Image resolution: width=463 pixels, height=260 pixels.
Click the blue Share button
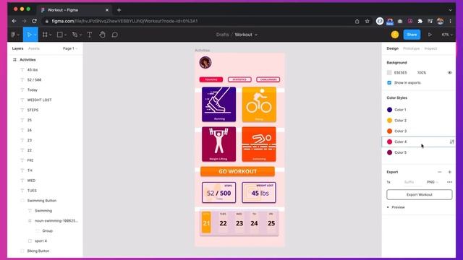tap(412, 35)
